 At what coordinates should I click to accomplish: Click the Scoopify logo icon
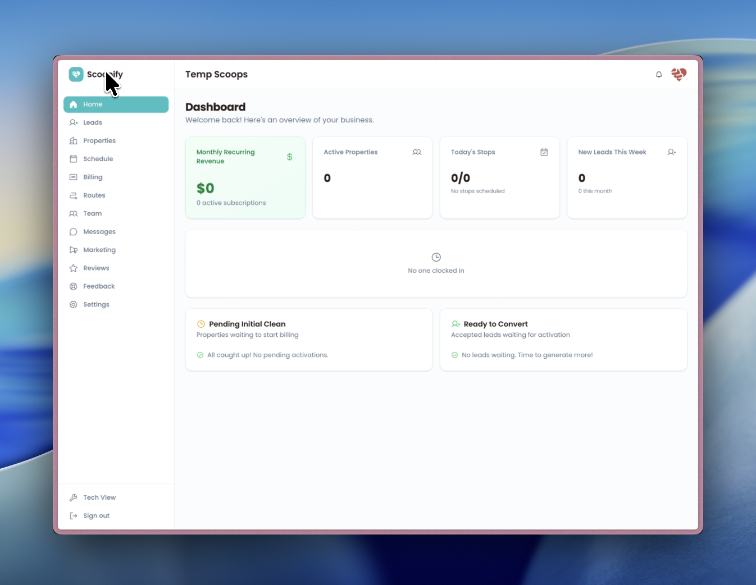pos(76,74)
